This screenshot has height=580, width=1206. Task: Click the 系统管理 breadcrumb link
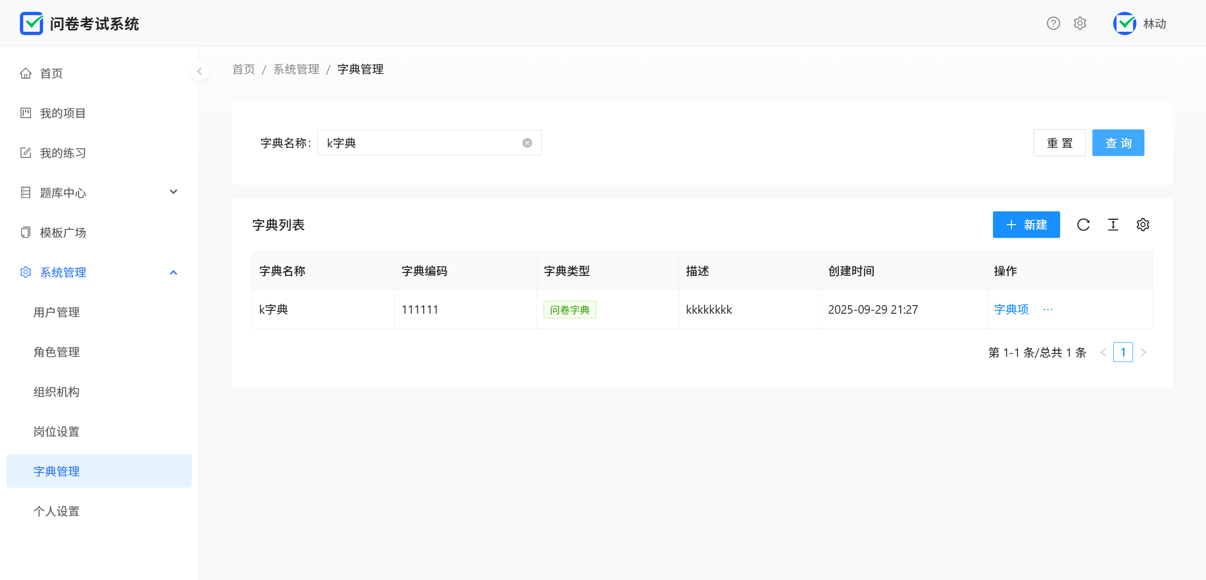(x=296, y=69)
